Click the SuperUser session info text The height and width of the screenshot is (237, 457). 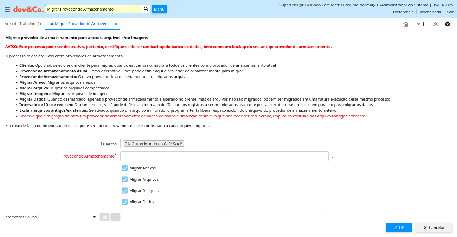coord(367,5)
